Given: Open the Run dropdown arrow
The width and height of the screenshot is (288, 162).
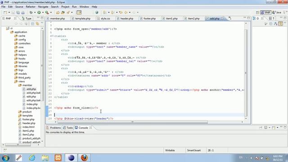Looking at the screenshot, I should coord(43,13).
